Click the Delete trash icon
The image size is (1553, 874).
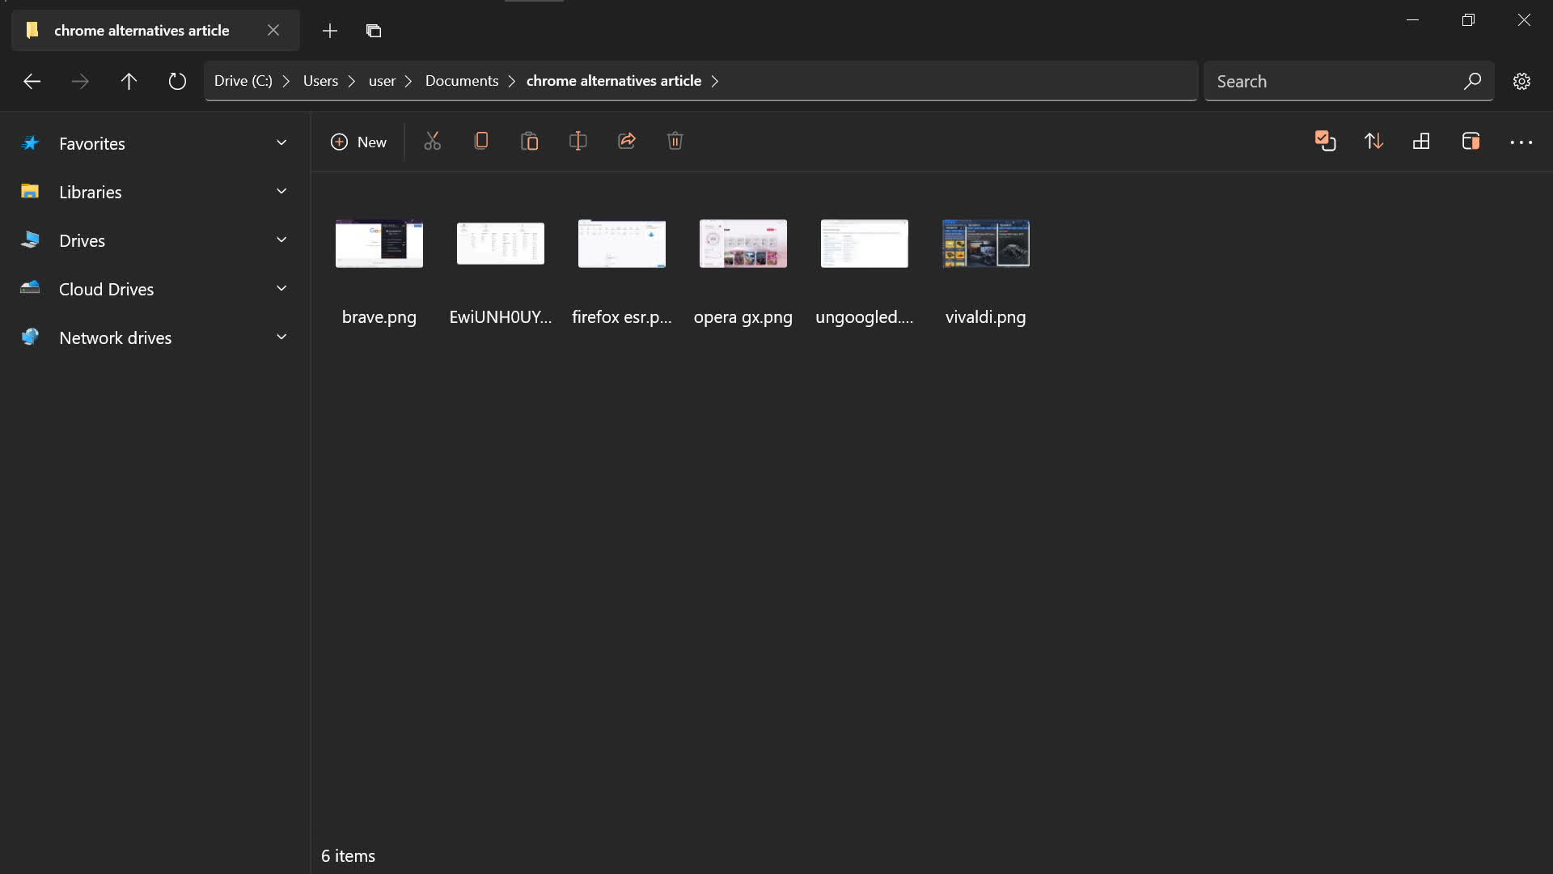[x=675, y=142]
